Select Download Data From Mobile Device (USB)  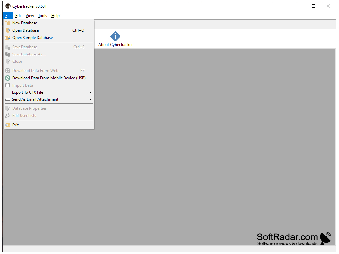(x=49, y=78)
